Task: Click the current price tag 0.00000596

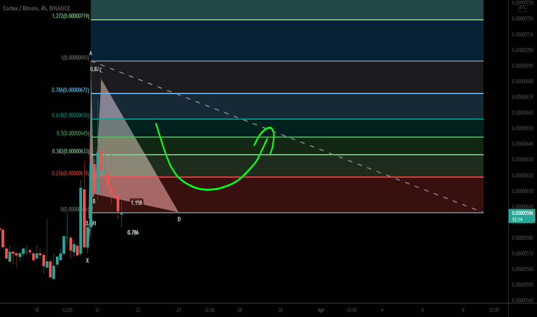Action: coord(522,213)
